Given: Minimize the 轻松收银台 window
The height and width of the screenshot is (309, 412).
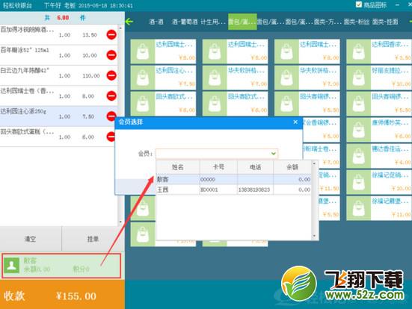Looking at the screenshot, I should [397, 4].
